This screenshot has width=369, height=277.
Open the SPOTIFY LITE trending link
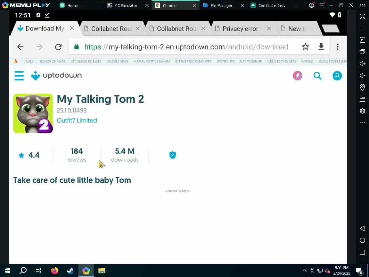pos(225,62)
